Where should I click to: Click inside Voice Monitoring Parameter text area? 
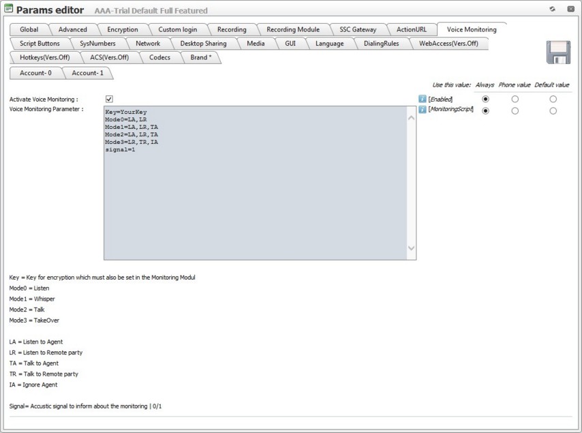click(256, 198)
